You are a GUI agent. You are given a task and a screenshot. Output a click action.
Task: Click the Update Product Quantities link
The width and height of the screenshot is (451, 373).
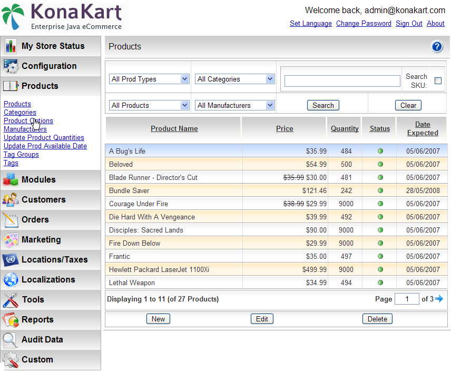44,138
